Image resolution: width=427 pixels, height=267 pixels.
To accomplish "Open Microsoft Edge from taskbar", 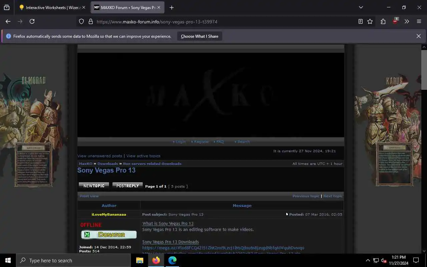I will (172, 260).
